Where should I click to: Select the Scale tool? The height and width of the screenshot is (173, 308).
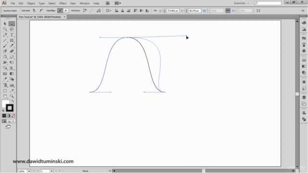(12, 57)
